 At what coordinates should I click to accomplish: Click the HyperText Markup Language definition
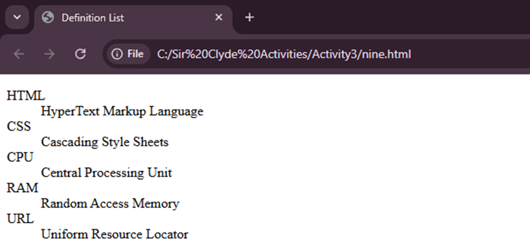[122, 111]
